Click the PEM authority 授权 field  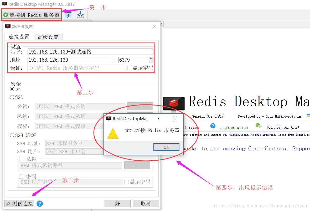(x=69, y=126)
